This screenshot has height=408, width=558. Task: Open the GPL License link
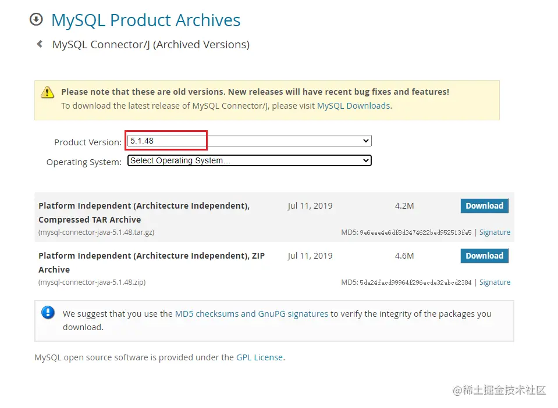point(259,357)
